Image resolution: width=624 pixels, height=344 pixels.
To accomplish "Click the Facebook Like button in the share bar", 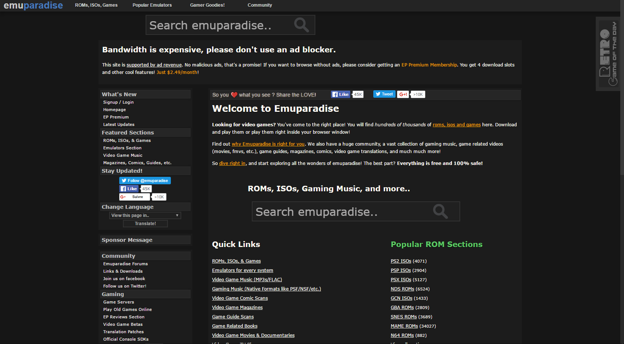I will point(340,94).
